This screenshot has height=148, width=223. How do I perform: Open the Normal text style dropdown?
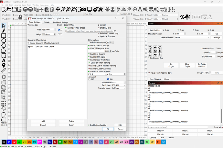tap(170, 15)
